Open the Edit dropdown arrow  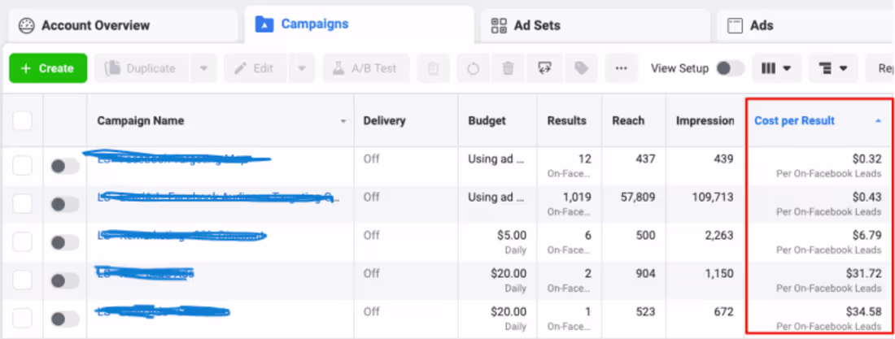(x=301, y=68)
